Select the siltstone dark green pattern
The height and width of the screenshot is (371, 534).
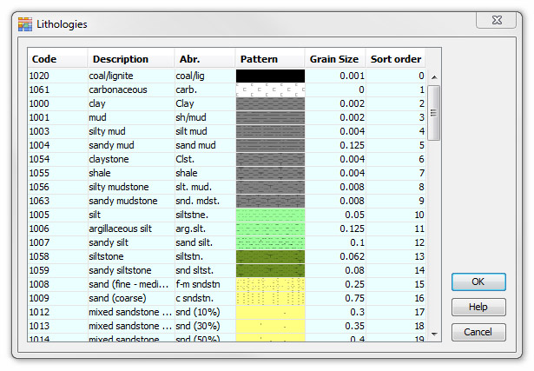pyautogui.click(x=270, y=256)
